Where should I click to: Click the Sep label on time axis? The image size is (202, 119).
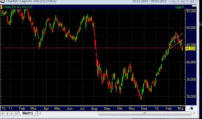(x=107, y=108)
